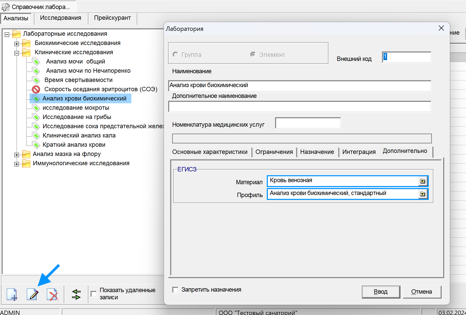Click the red prohibited icon beside СОЭ
This screenshot has width=466, height=315.
36,89
